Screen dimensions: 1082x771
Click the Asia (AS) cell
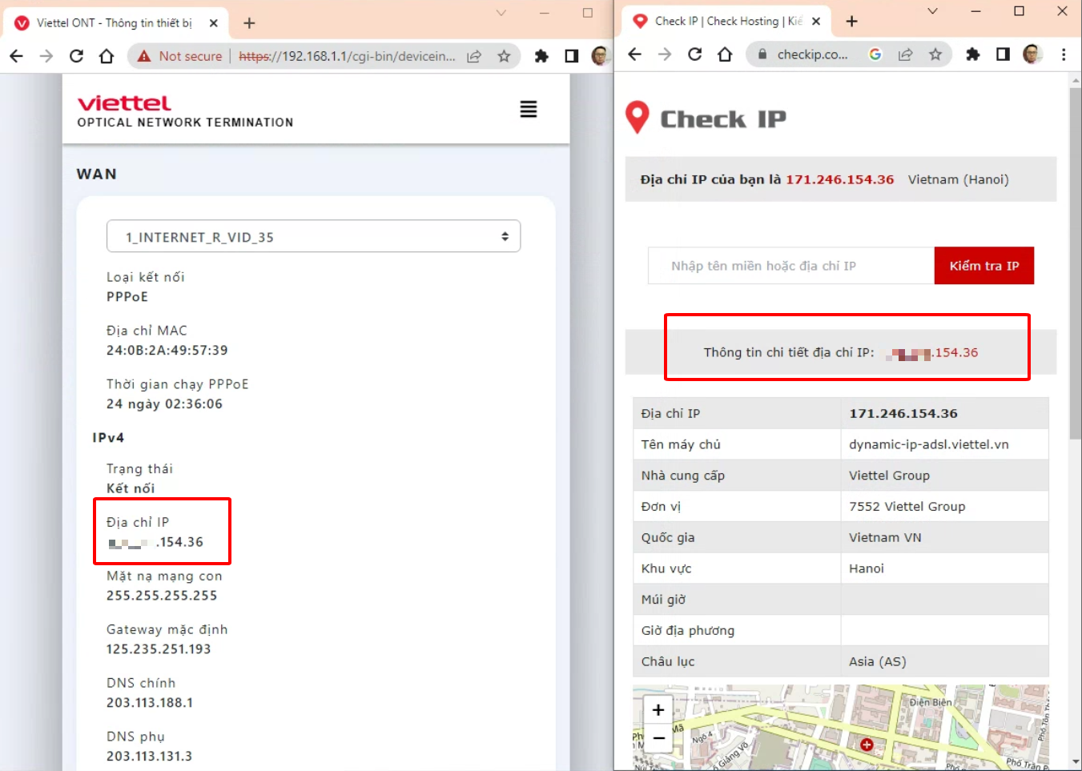(945, 661)
